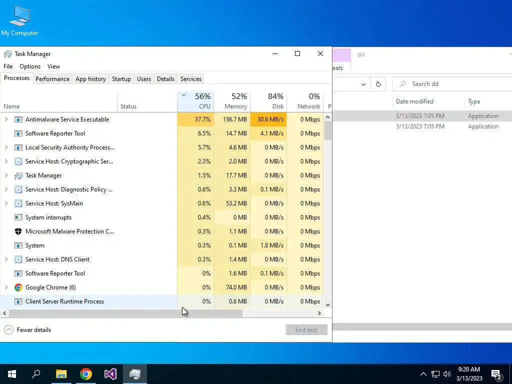Select Antimalware's 136.7 MB memory cell
512x384 pixels.
point(232,119)
